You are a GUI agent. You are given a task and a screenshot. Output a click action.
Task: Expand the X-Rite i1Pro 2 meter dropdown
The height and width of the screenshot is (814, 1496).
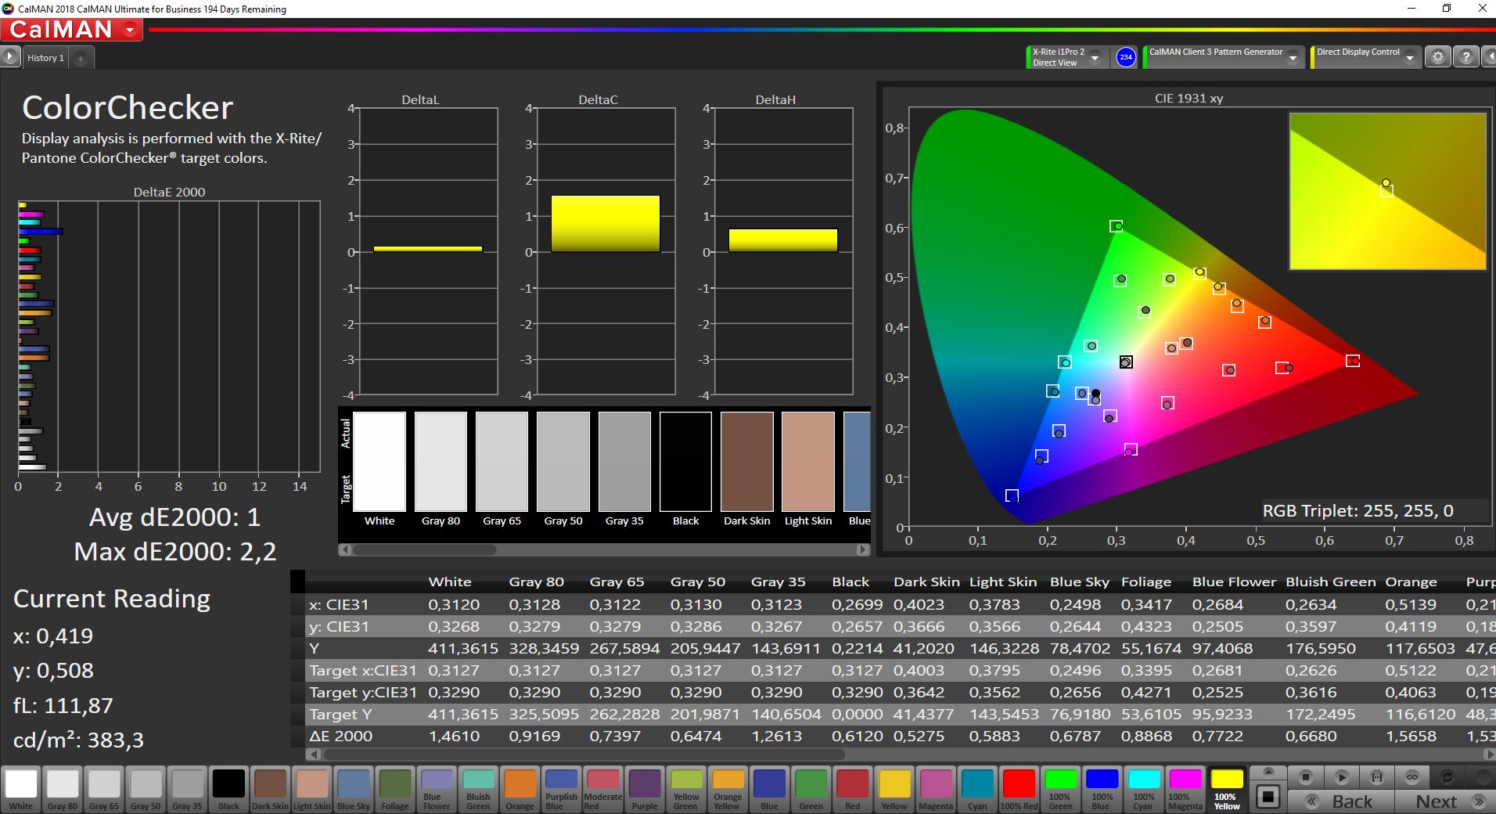pos(1095,58)
